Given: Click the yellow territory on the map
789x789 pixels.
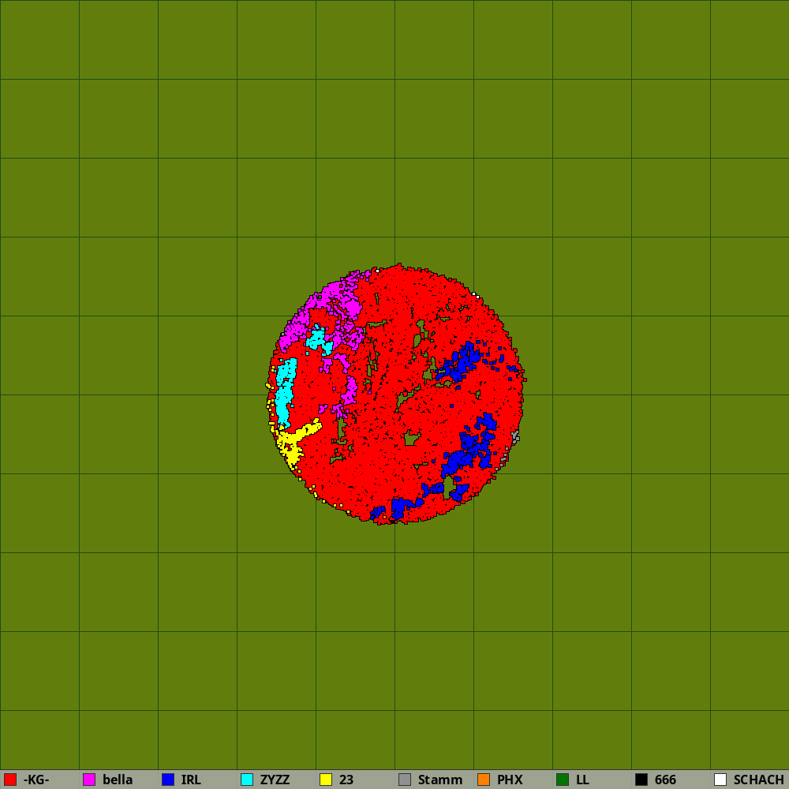Looking at the screenshot, I should pos(291,443).
